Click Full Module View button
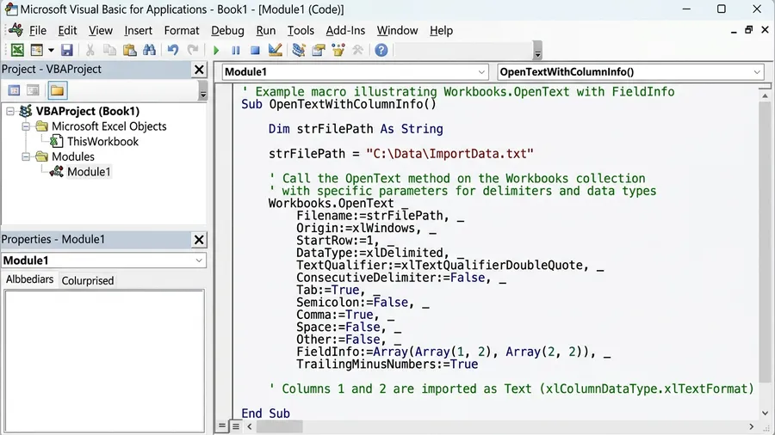Screen dimensions: 775x435 (236, 426)
